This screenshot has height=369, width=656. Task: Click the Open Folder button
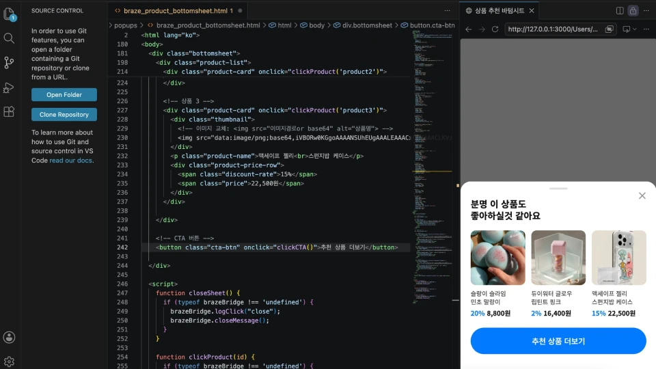64,94
